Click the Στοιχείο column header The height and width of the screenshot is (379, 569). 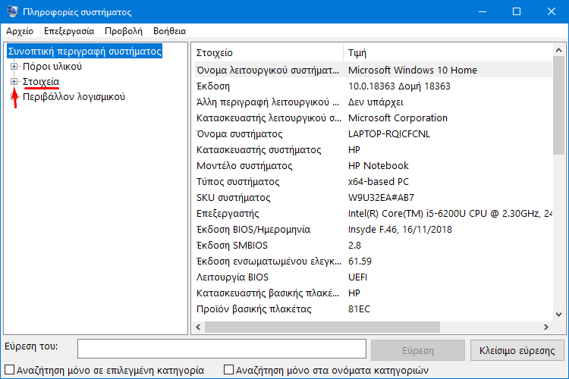266,53
